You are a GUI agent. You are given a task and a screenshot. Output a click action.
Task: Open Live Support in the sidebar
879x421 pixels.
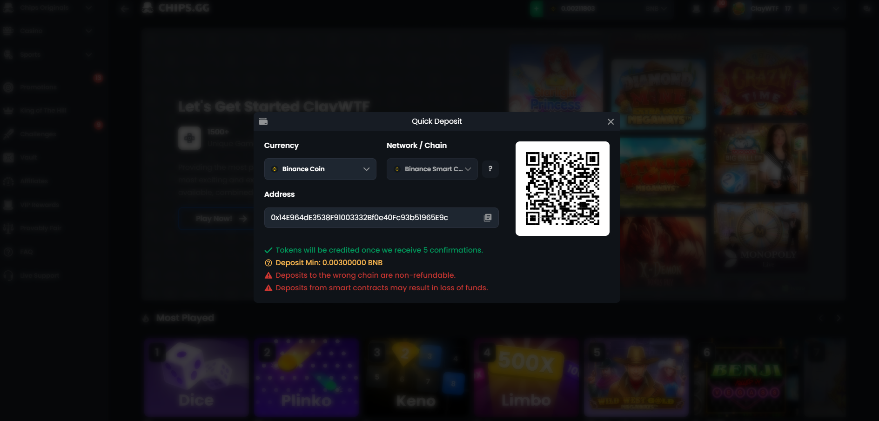click(40, 275)
